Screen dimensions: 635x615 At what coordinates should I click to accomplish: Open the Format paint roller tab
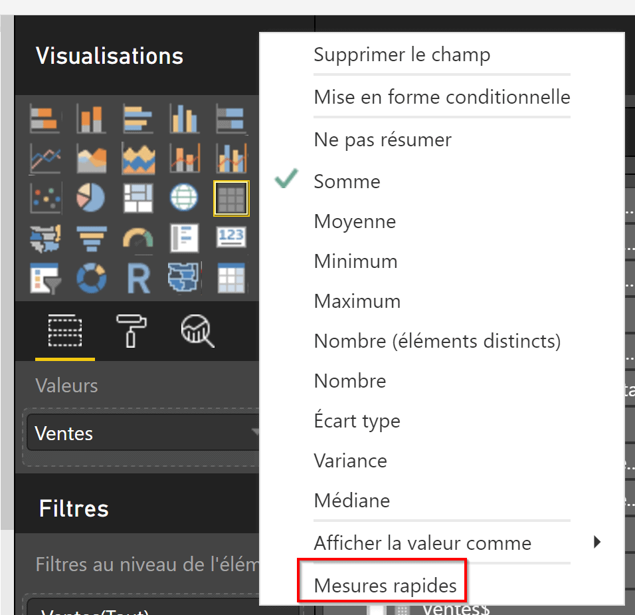[132, 330]
